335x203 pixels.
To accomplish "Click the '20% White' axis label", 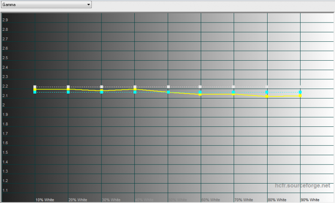I will (x=78, y=200).
